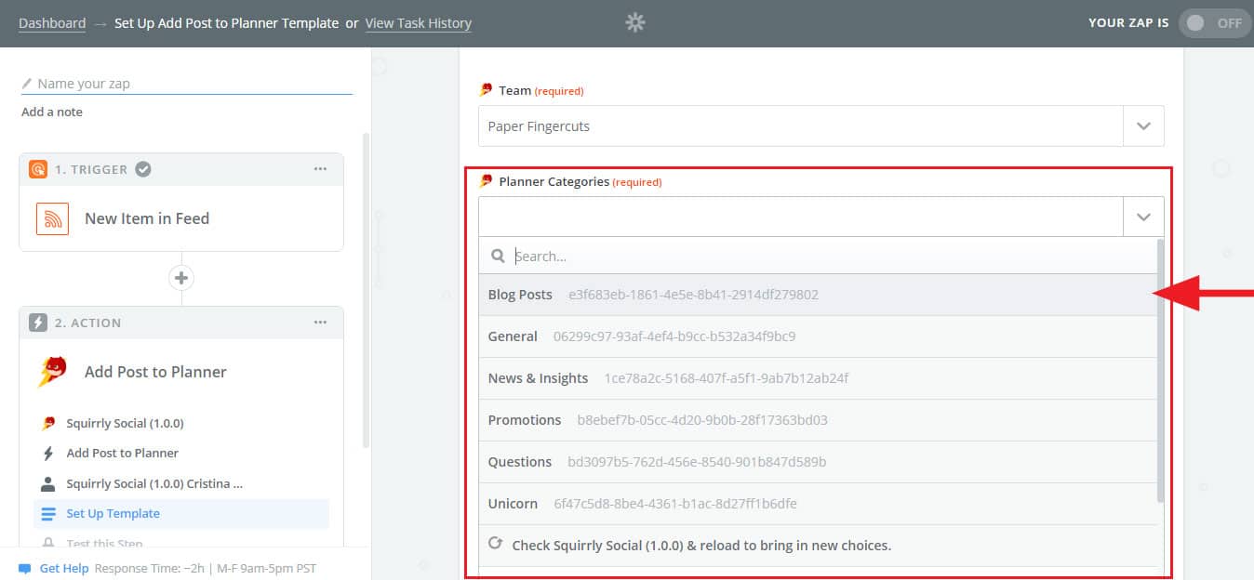Expand the Team dropdown arrow
Image resolution: width=1254 pixels, height=580 pixels.
(x=1144, y=126)
